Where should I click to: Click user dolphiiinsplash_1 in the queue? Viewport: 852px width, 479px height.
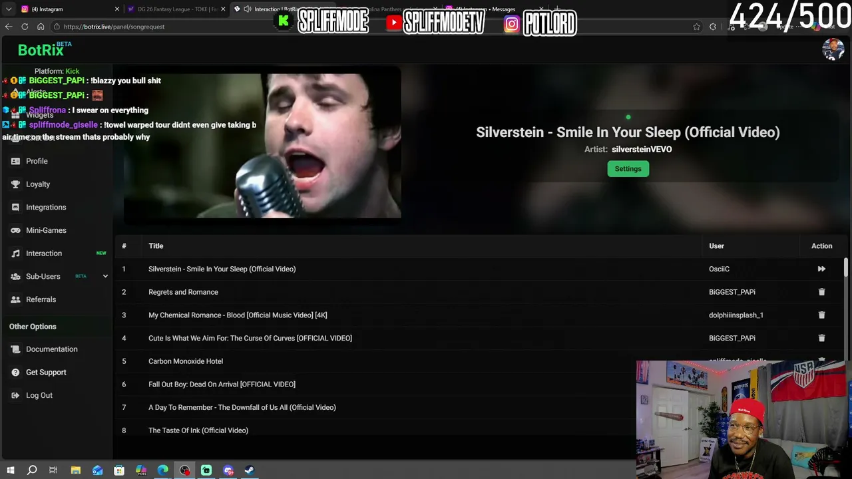click(736, 315)
